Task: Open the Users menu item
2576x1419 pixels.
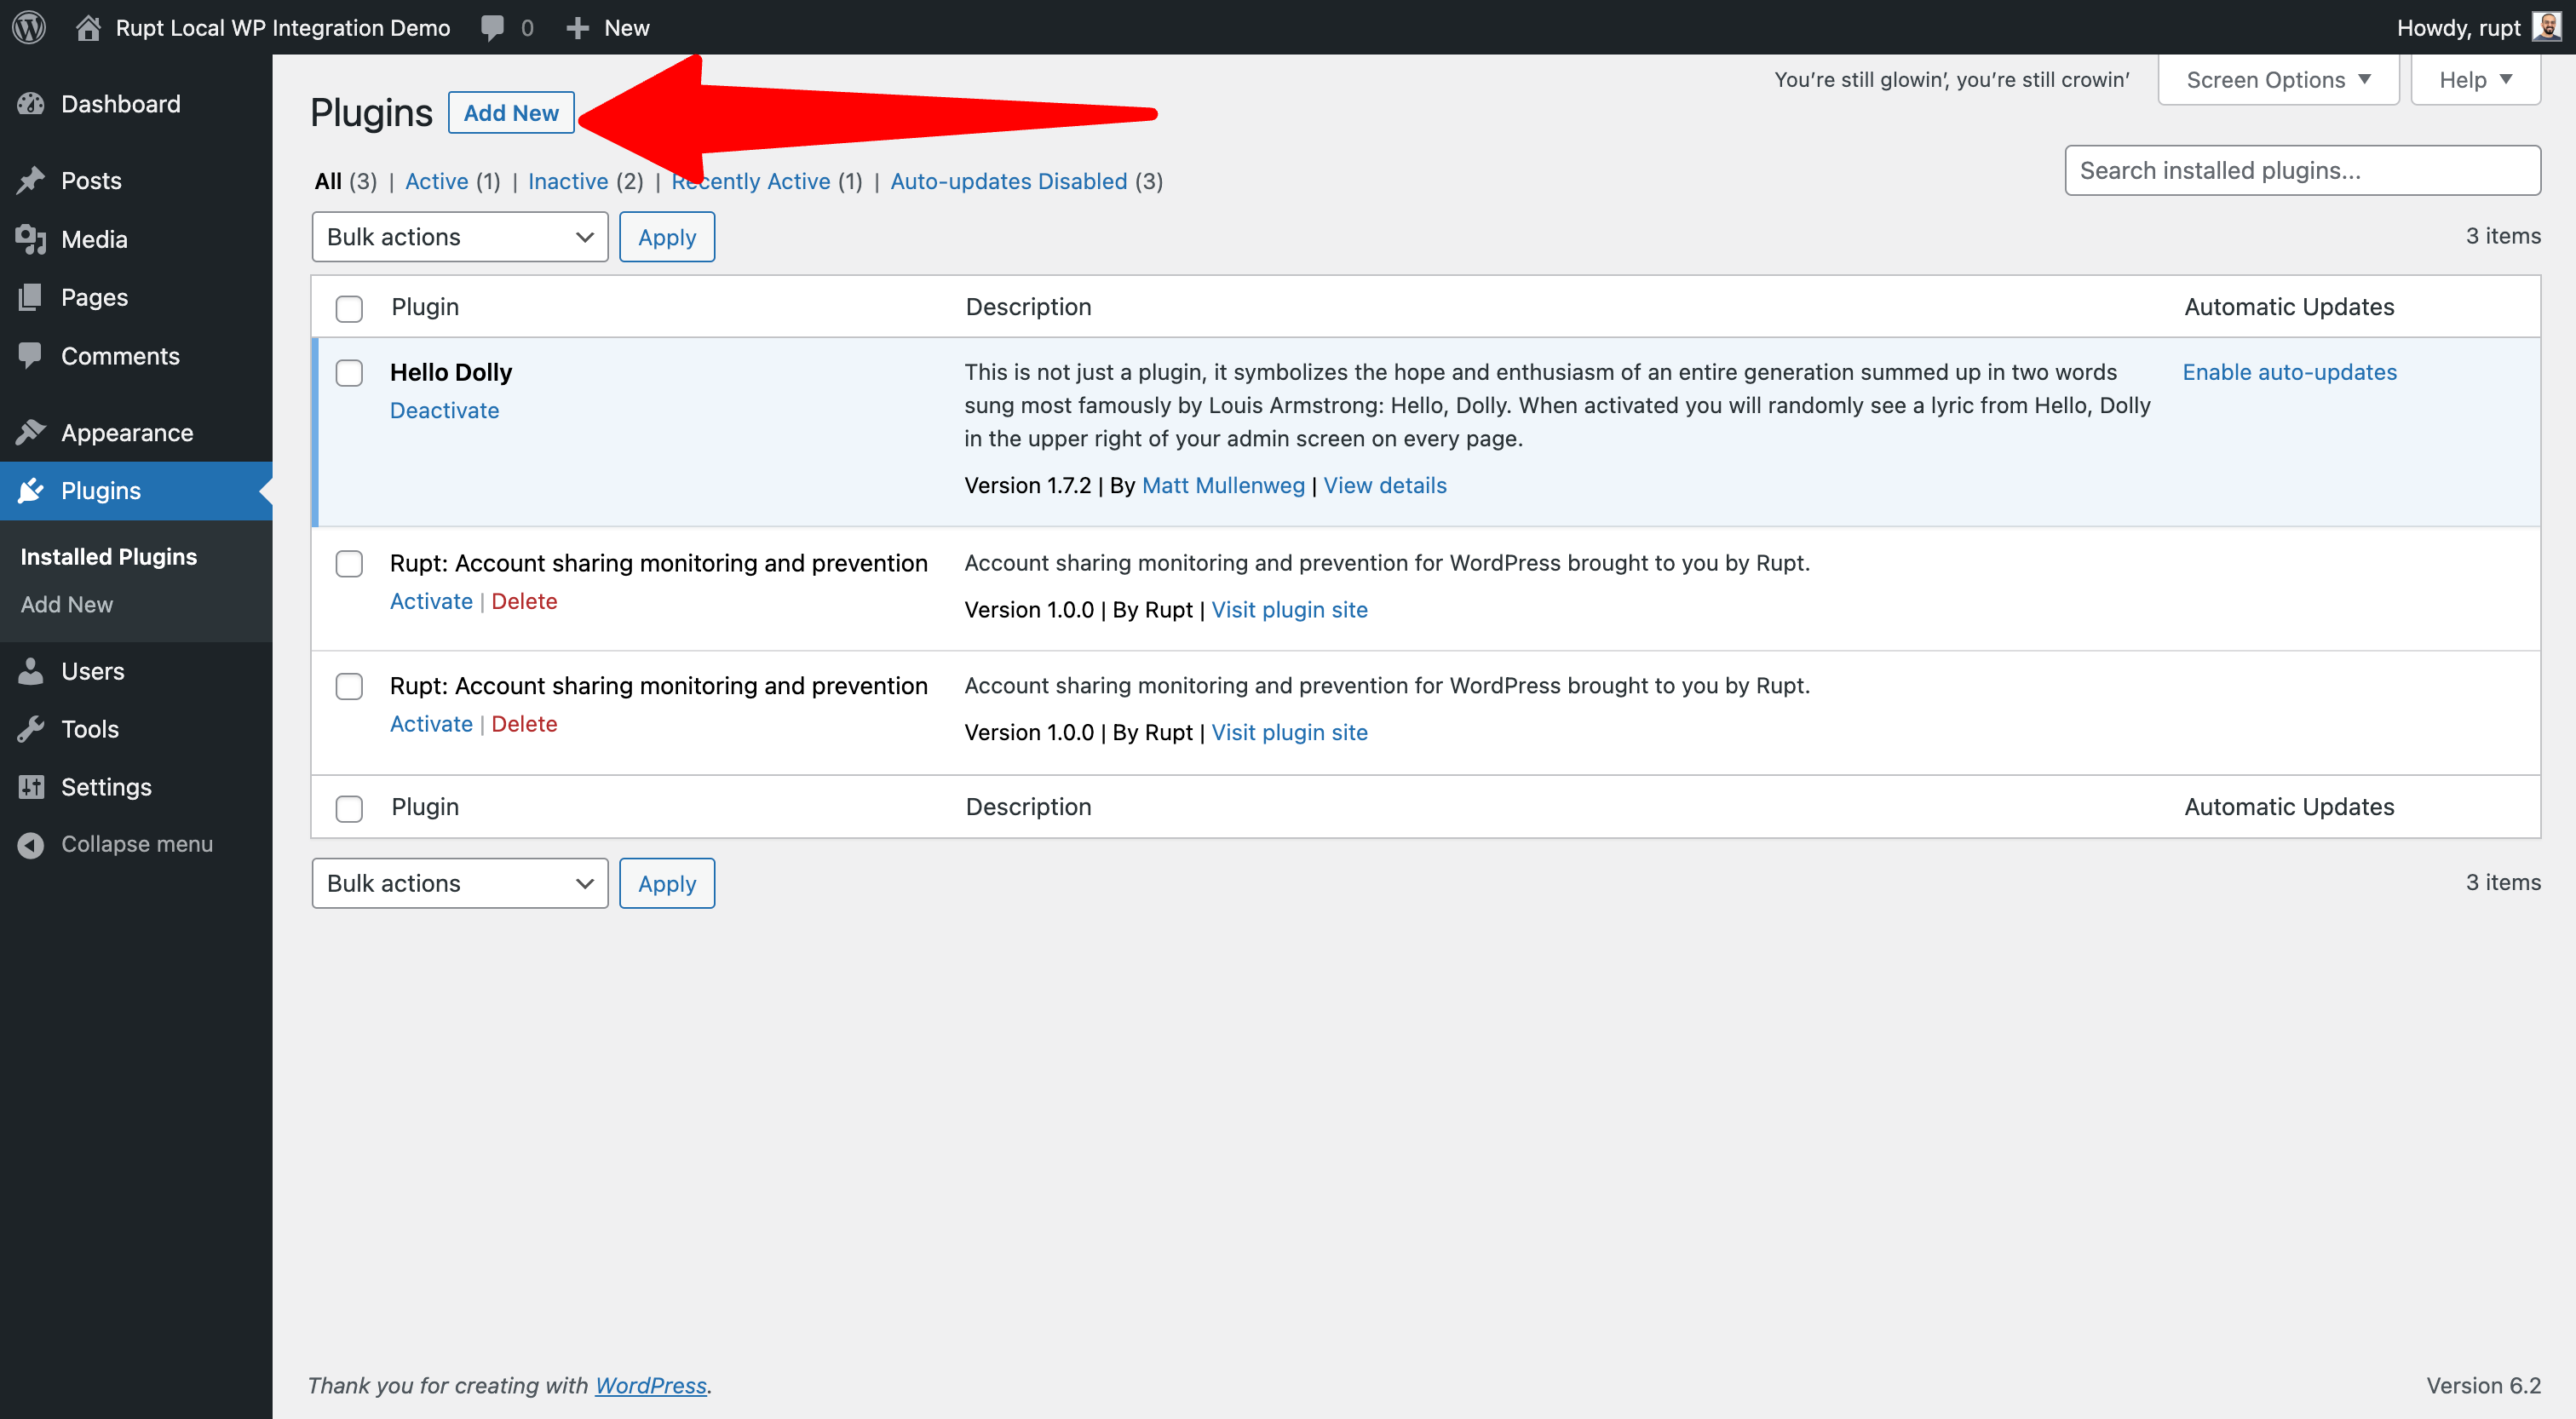Action: (92, 671)
